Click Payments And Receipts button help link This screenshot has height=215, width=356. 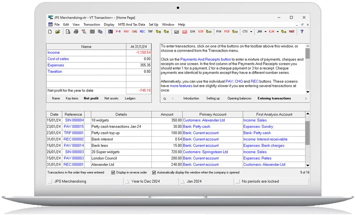click(x=206, y=59)
